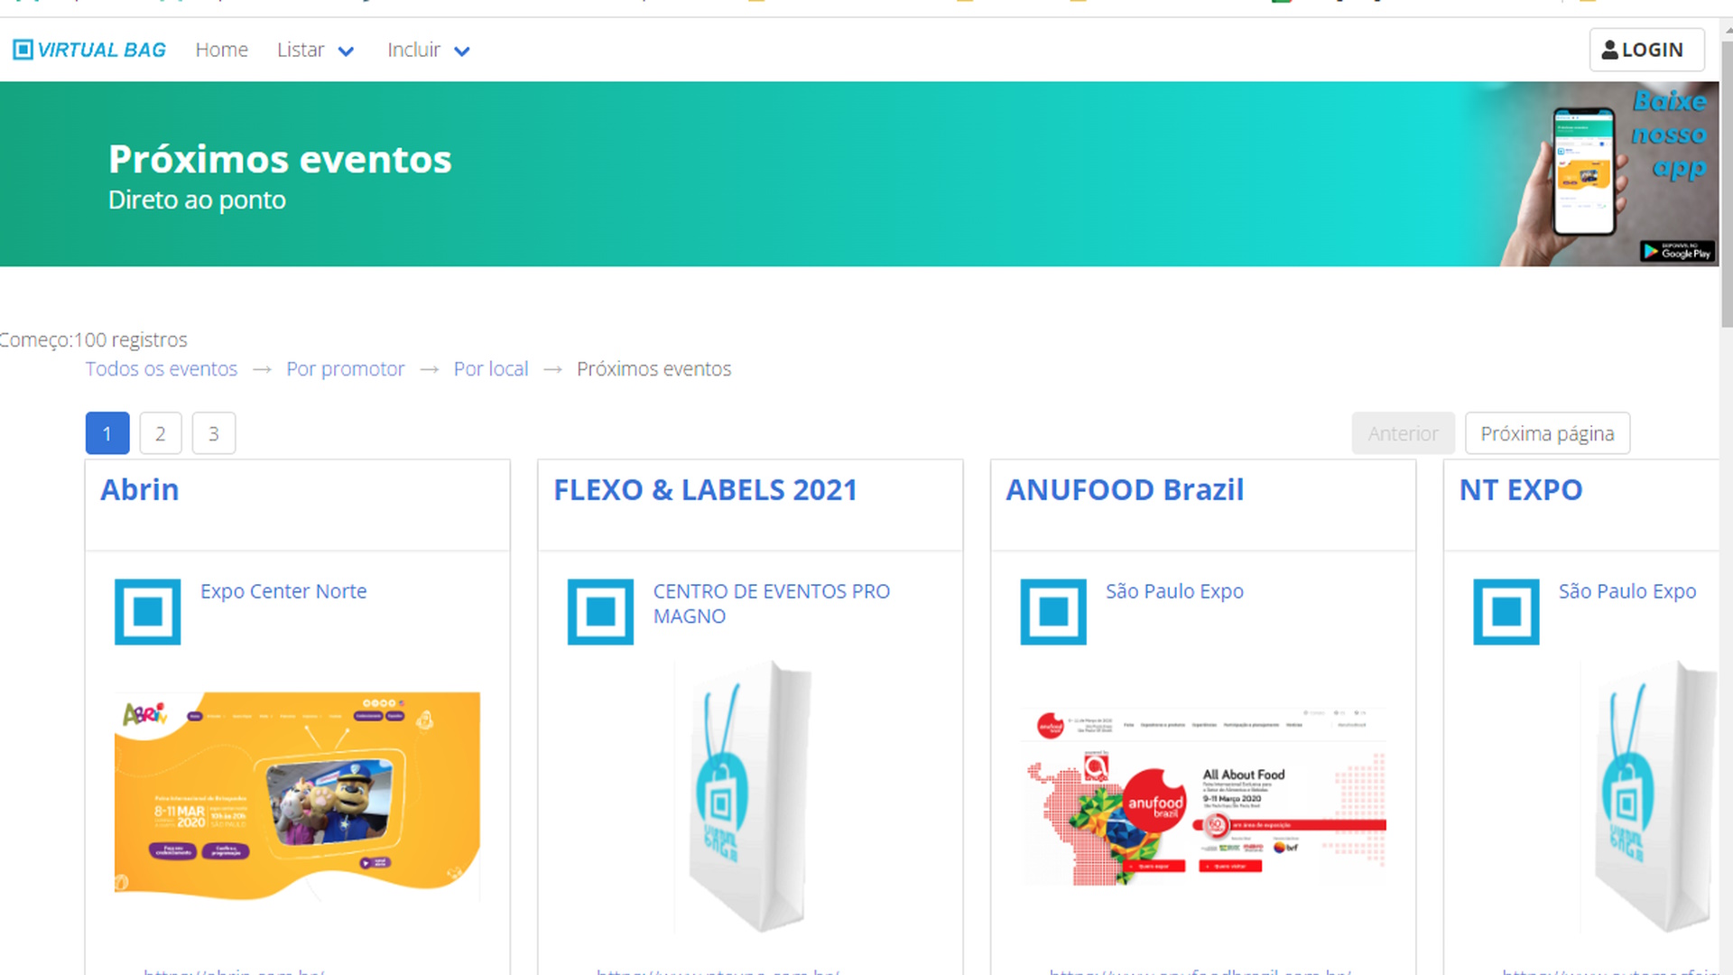This screenshot has height=975, width=1733.
Task: Open the Home menu item
Action: [221, 51]
